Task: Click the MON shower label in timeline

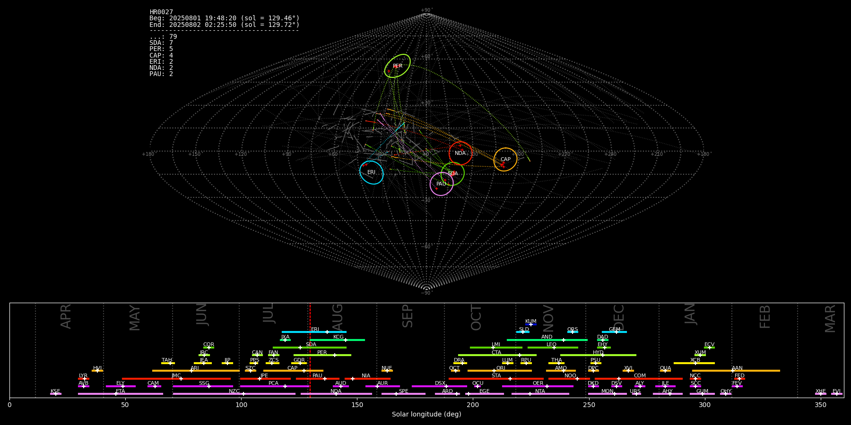Action: tap(608, 391)
